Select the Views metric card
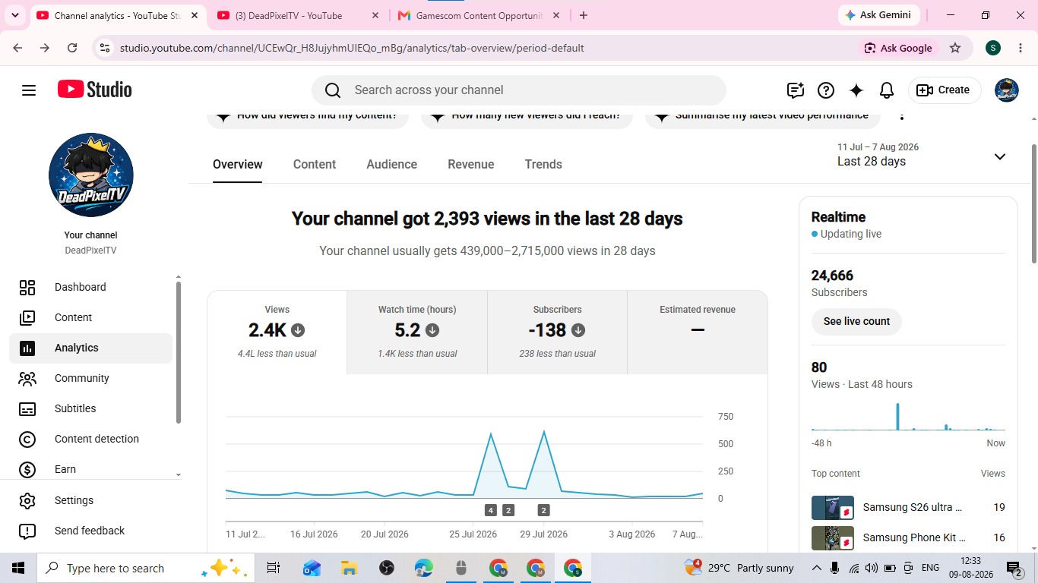 click(277, 332)
